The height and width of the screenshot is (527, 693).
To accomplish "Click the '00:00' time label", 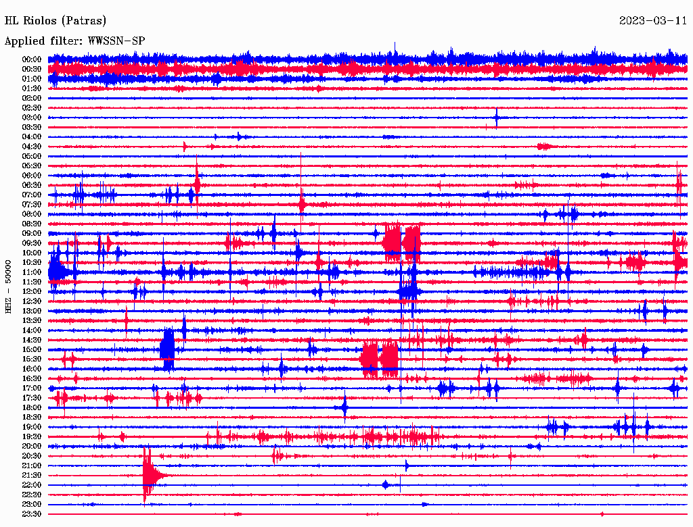I will coord(32,59).
